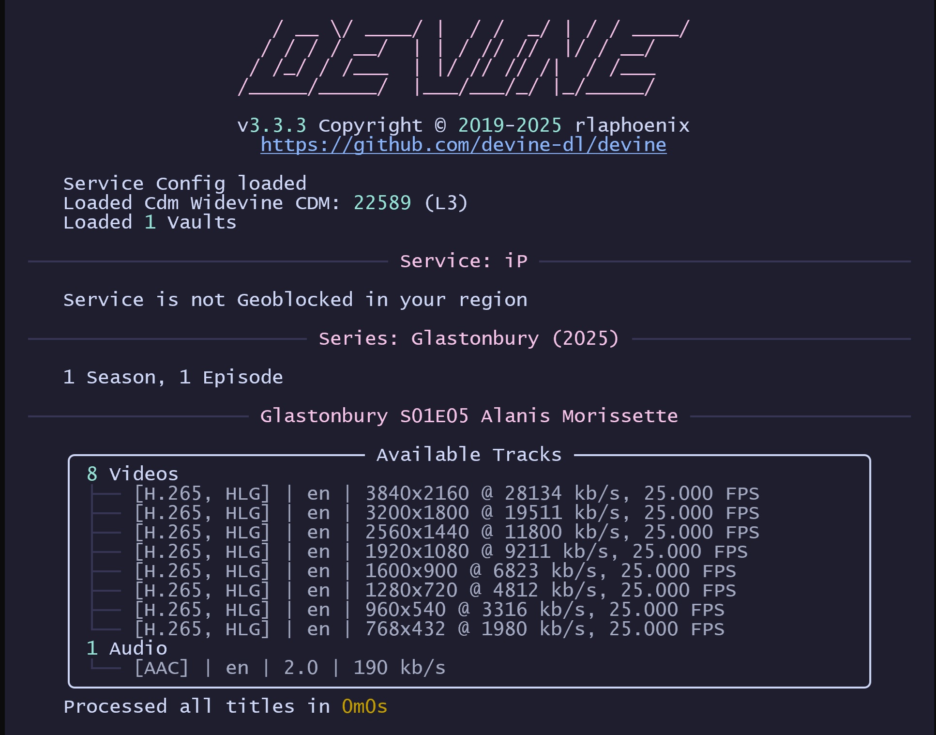Viewport: 936px width, 735px height.
Task: Click the CDM number 22589
Action: coord(382,203)
